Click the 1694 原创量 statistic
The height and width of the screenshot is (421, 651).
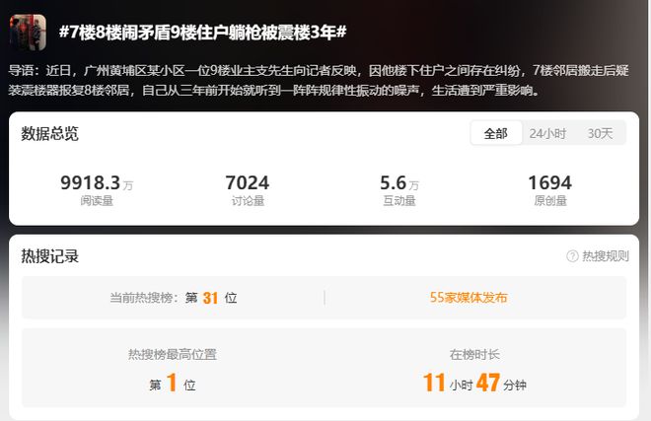(550, 189)
